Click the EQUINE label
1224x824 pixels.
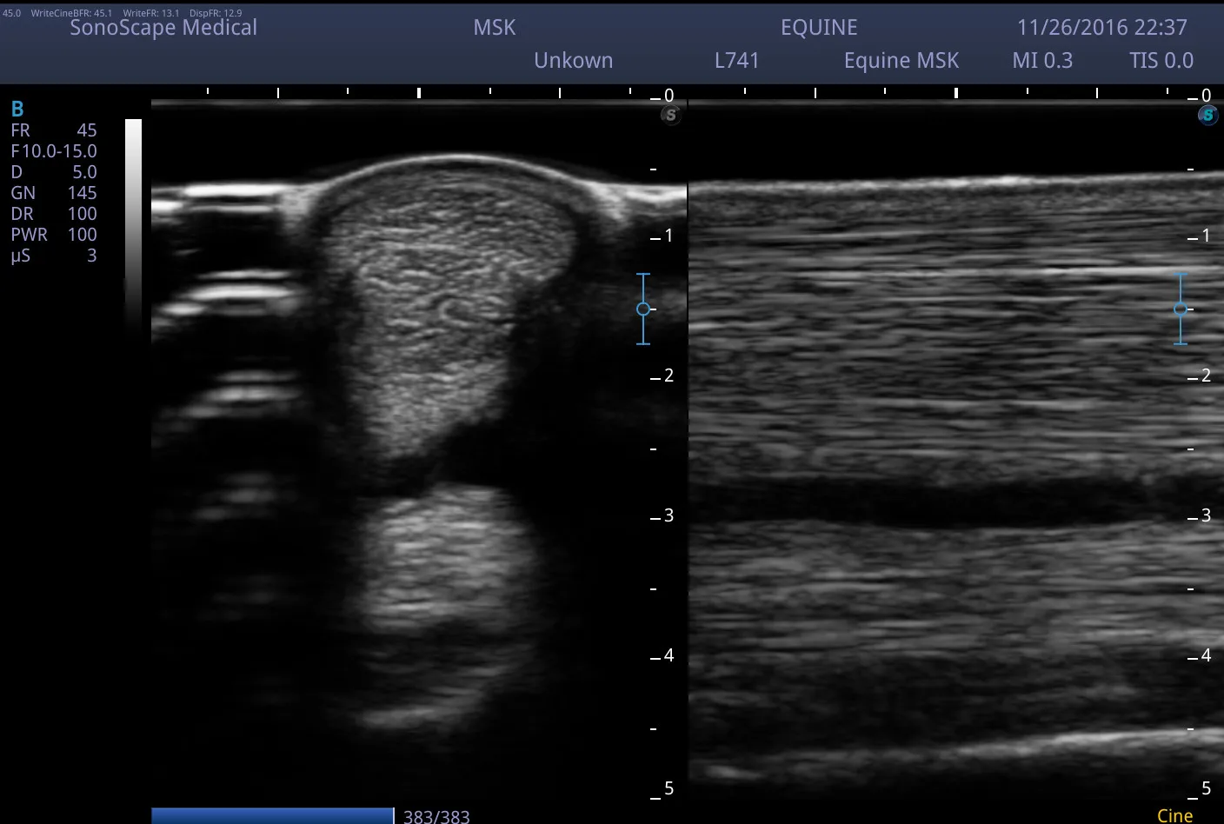point(819,28)
